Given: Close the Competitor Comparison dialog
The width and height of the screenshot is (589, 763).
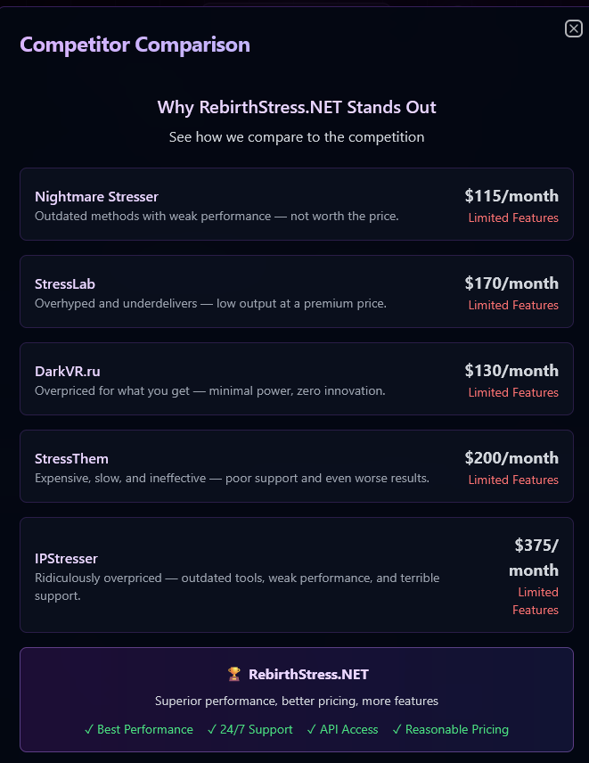Looking at the screenshot, I should point(574,29).
